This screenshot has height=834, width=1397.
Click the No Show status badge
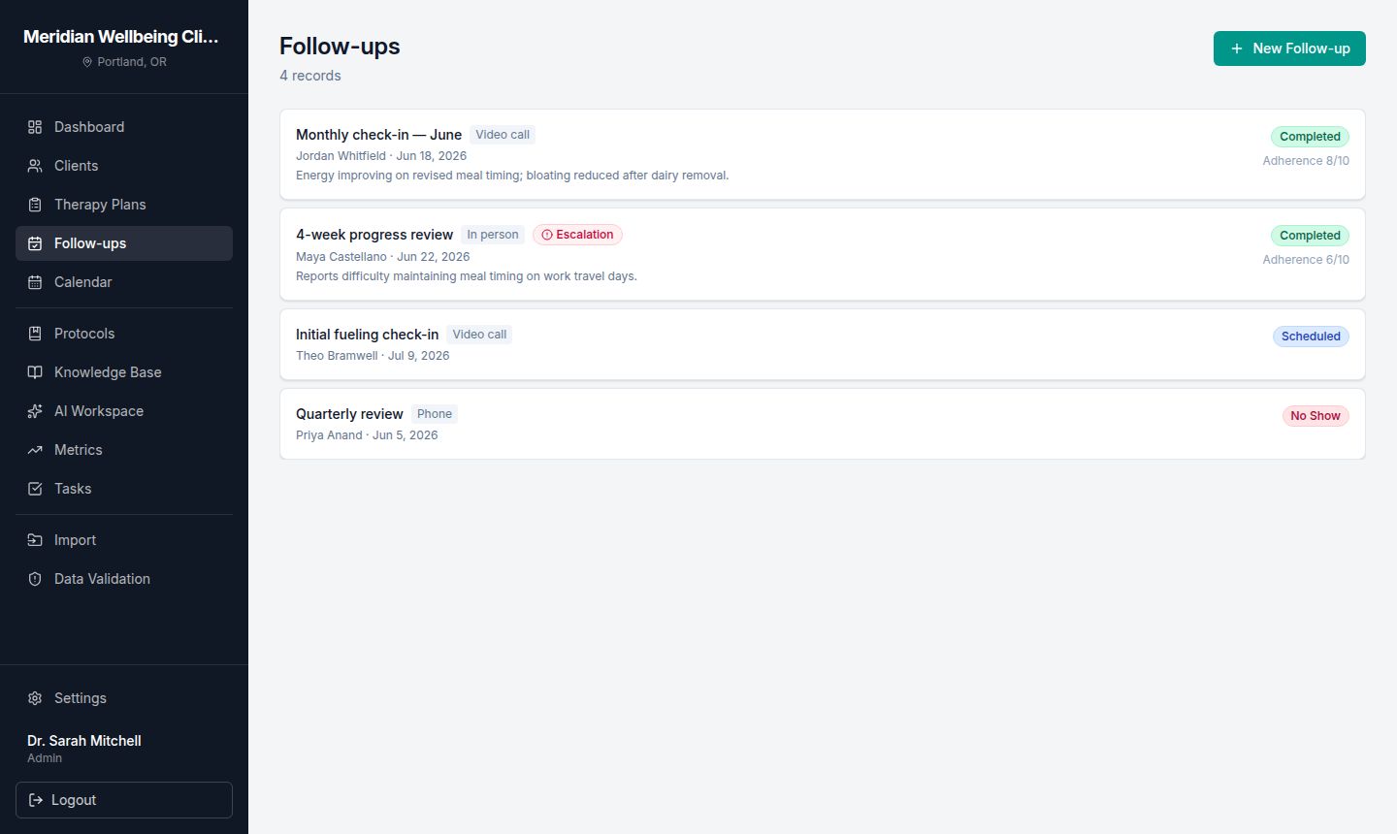(x=1316, y=416)
